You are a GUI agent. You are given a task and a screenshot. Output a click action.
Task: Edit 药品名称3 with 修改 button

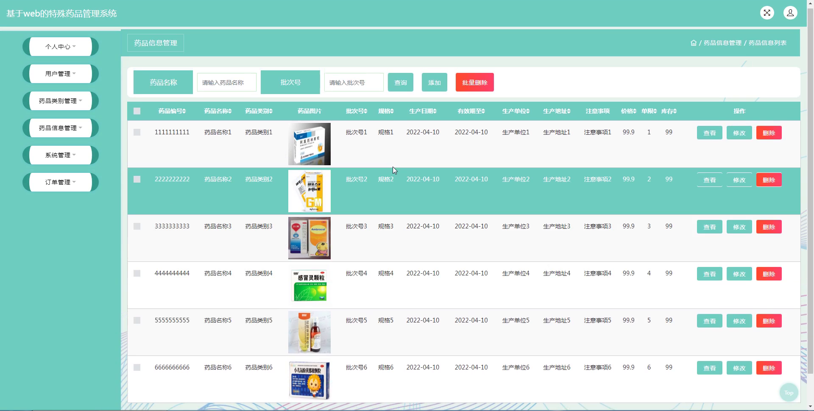tap(739, 227)
